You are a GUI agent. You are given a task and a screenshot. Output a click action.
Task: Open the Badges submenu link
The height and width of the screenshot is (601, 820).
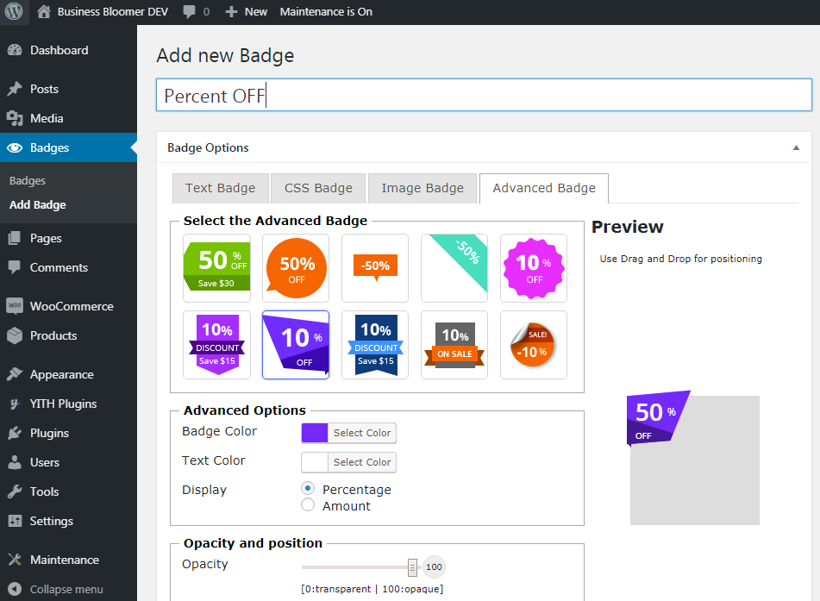click(x=28, y=181)
